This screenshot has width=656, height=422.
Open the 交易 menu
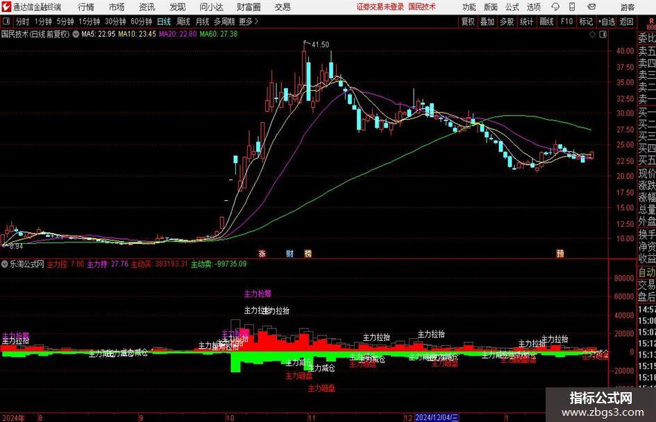pyautogui.click(x=283, y=7)
